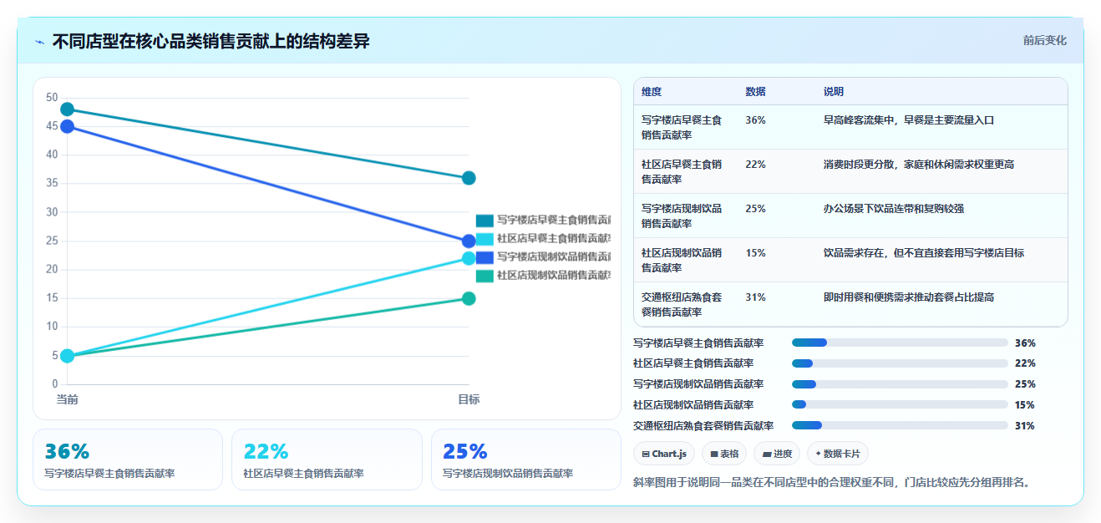Select the cyan data point at 目标 value 22
Image resolution: width=1101 pixels, height=523 pixels.
(469, 258)
